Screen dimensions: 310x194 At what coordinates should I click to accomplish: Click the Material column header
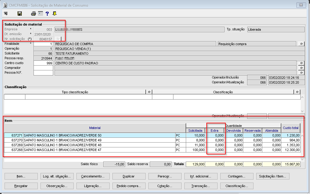(95, 128)
